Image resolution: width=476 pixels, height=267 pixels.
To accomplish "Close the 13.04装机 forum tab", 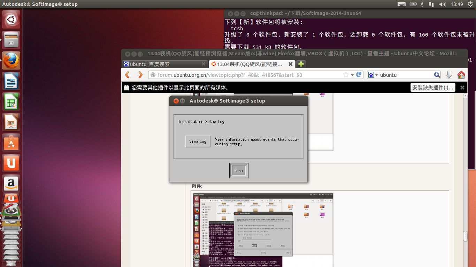I will click(290, 64).
